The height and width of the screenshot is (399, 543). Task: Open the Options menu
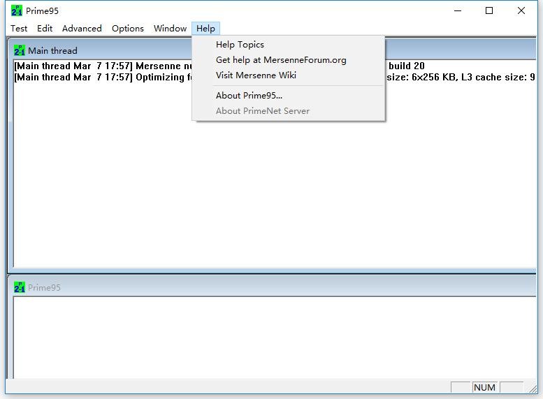(x=127, y=29)
